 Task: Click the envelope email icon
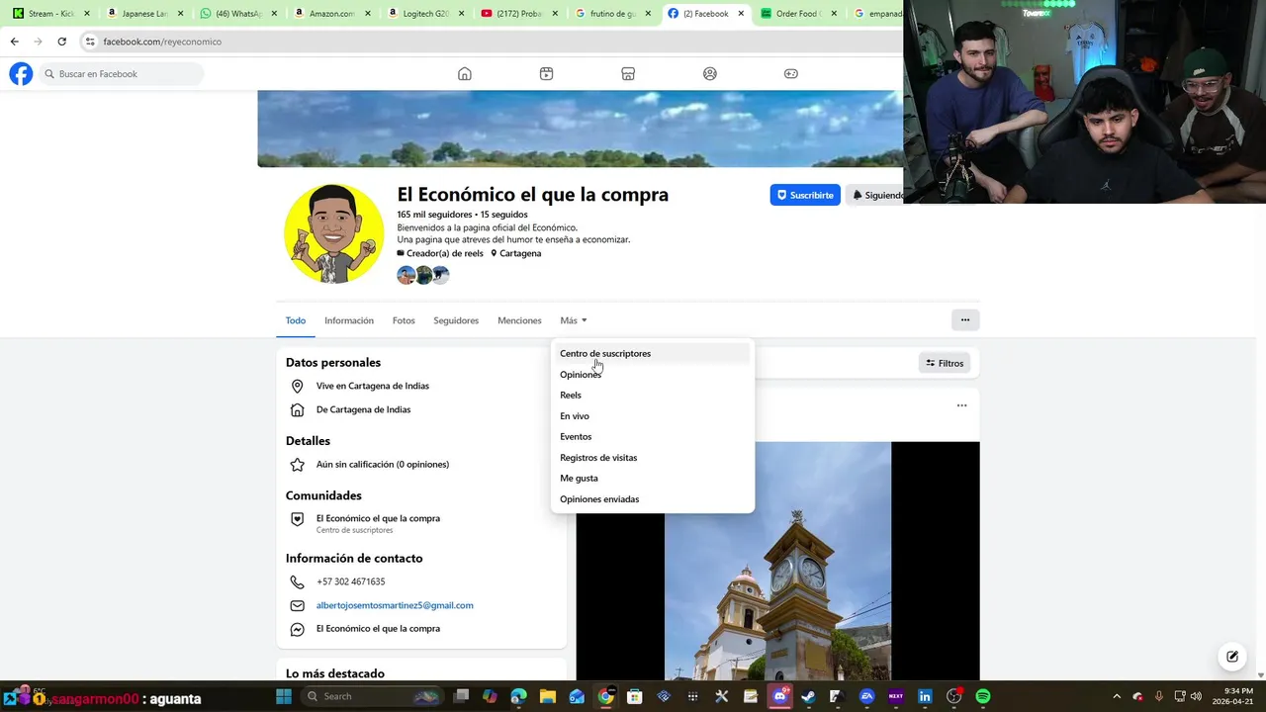click(297, 605)
